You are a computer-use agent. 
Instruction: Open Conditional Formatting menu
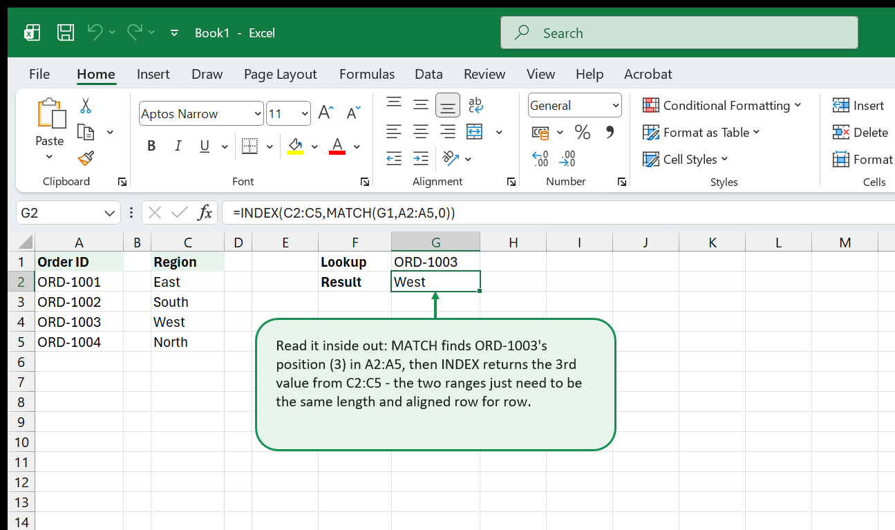(x=722, y=106)
